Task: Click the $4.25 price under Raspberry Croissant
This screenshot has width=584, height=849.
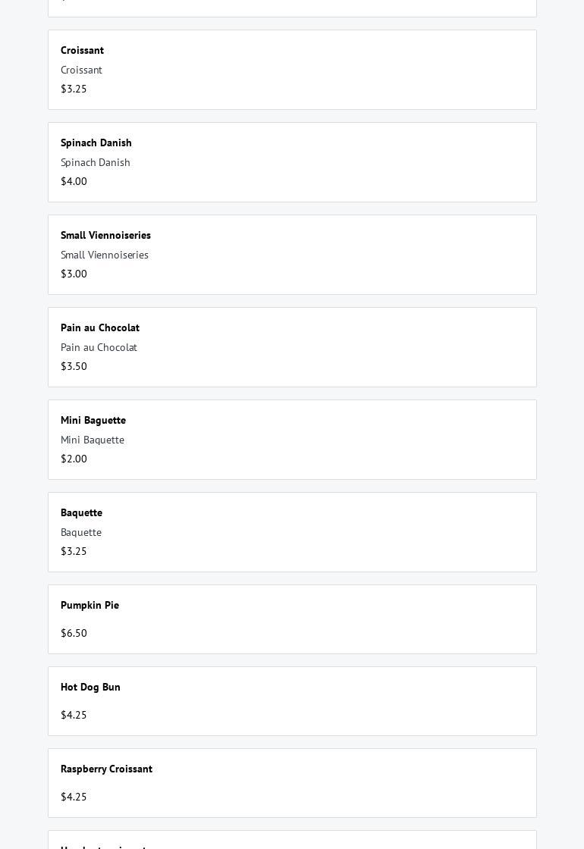Action: (x=74, y=797)
